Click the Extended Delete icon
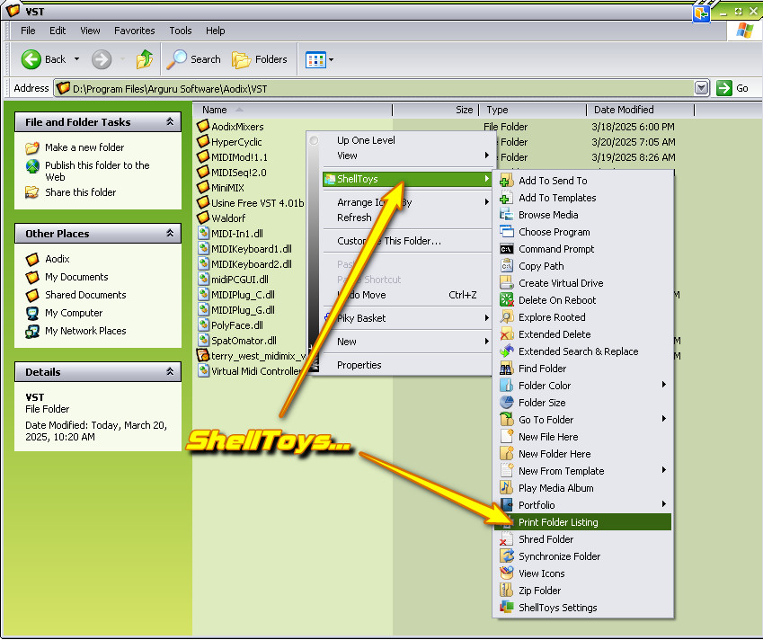This screenshot has height=640, width=763. click(x=507, y=333)
